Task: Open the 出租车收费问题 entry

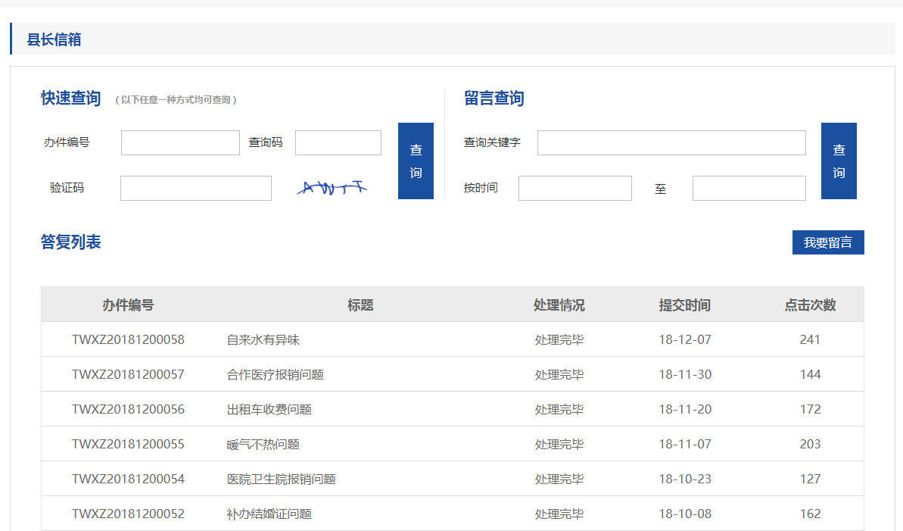Action: click(269, 410)
